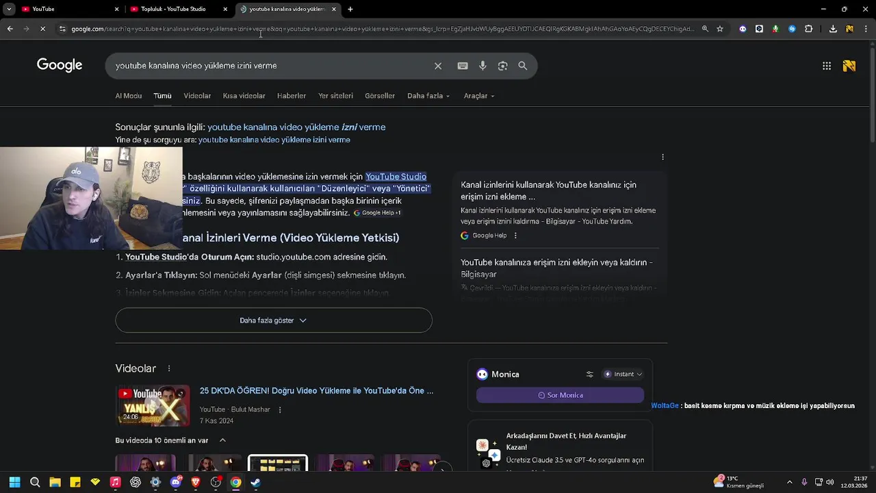The height and width of the screenshot is (493, 876).
Task: Open the Chrome extensions puzzle menu
Action: pos(808,29)
